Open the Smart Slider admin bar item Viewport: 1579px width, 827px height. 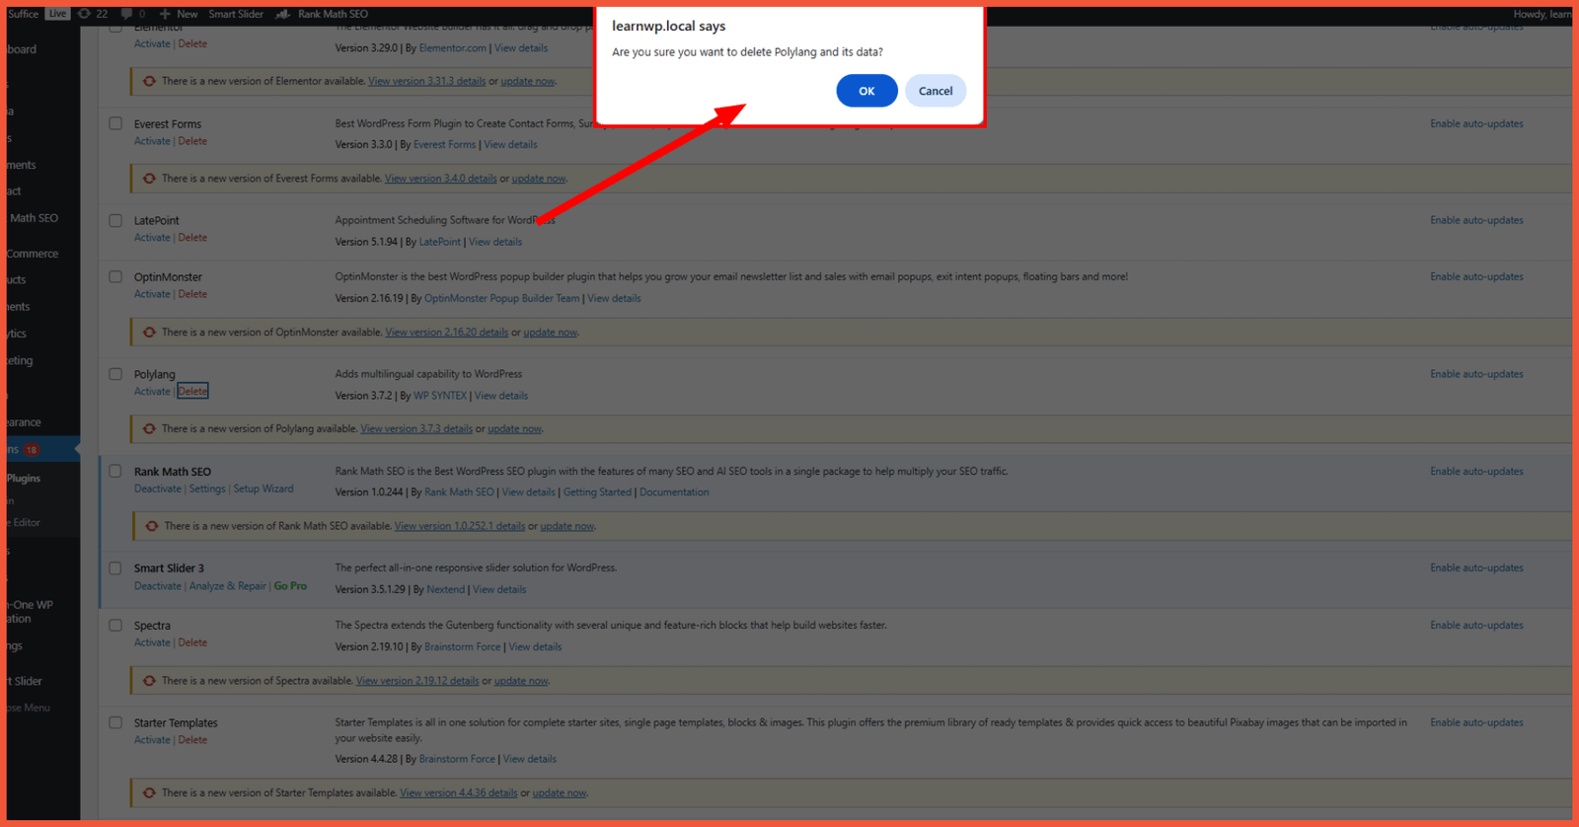coord(236,14)
